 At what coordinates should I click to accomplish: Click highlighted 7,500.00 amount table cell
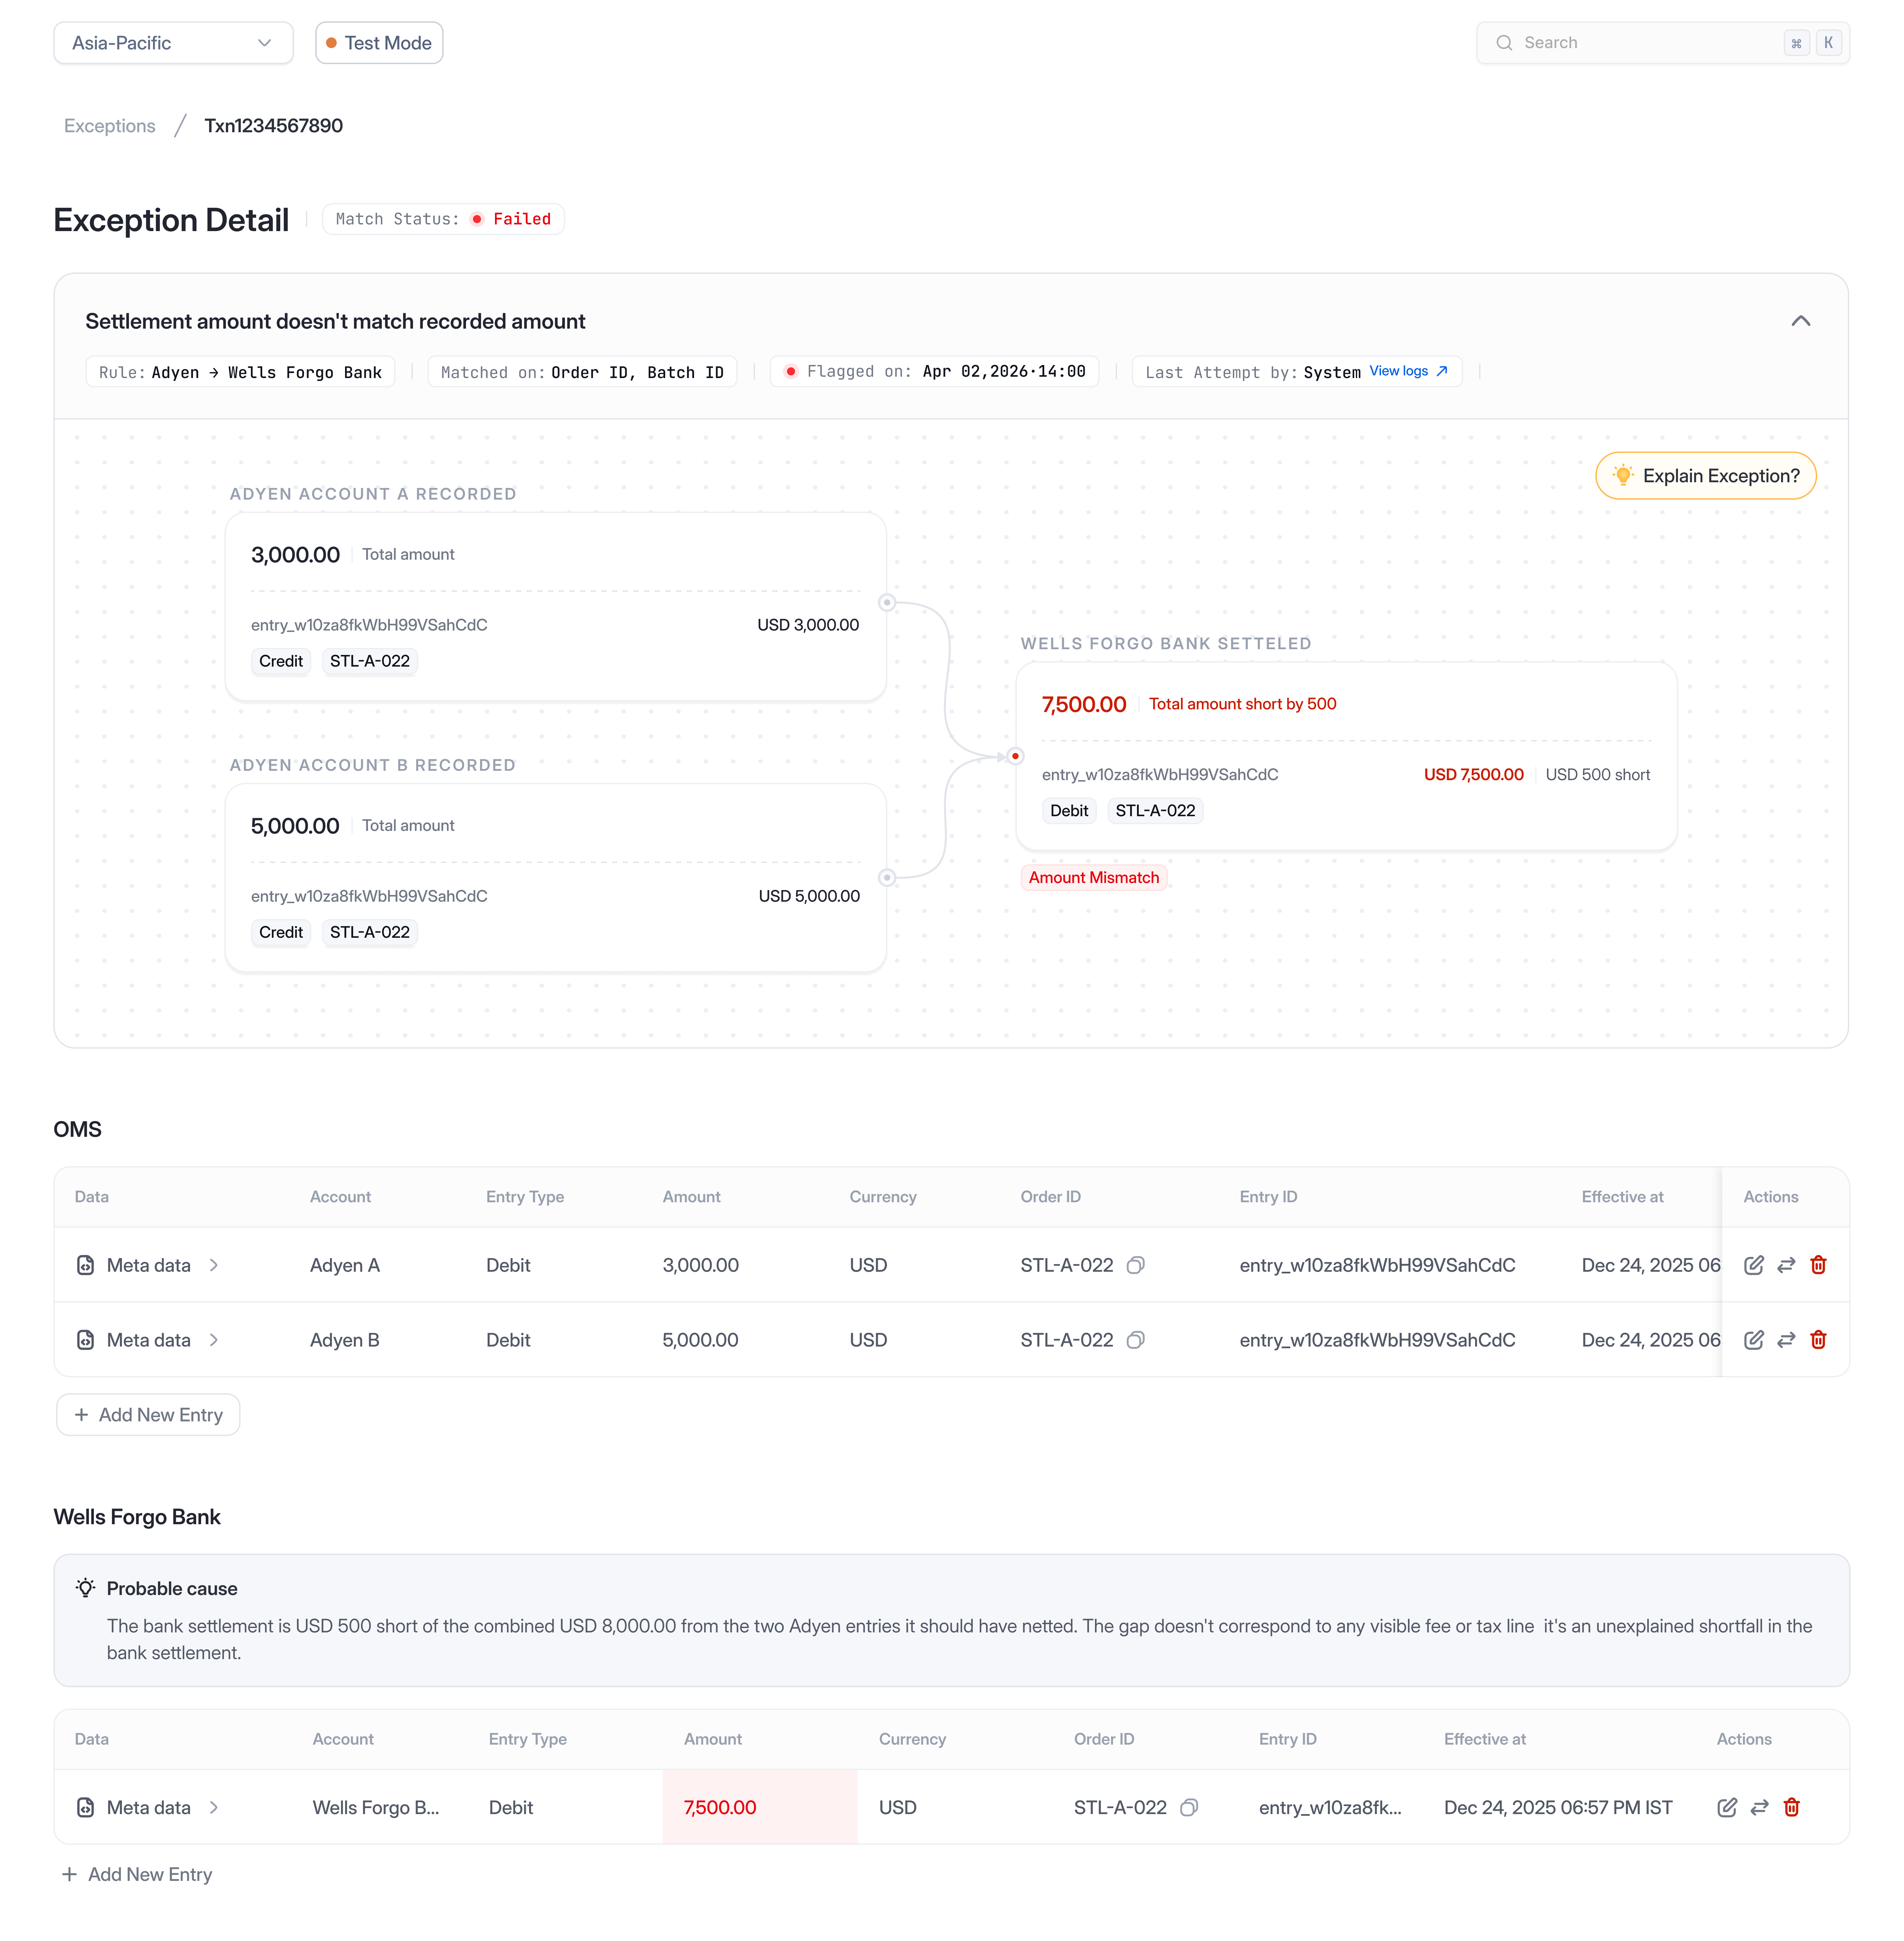click(760, 1807)
